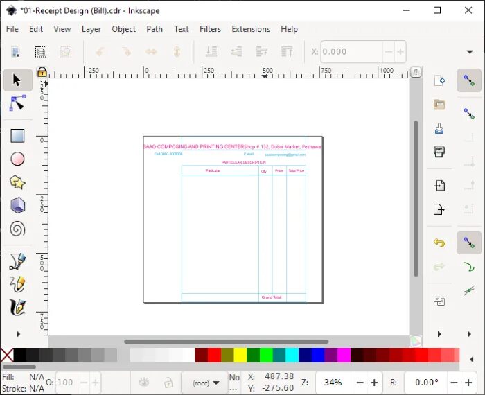The image size is (485, 395).
Task: Click Flip horizontal icon
Action: point(152,52)
